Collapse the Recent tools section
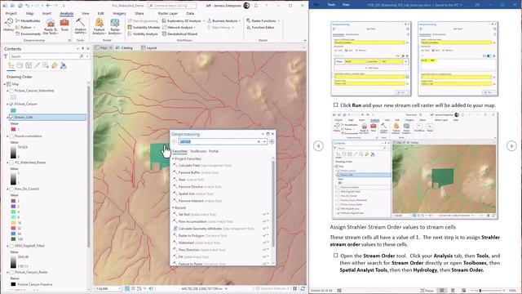Image resolution: width=522 pixels, height=294 pixels. coord(173,207)
